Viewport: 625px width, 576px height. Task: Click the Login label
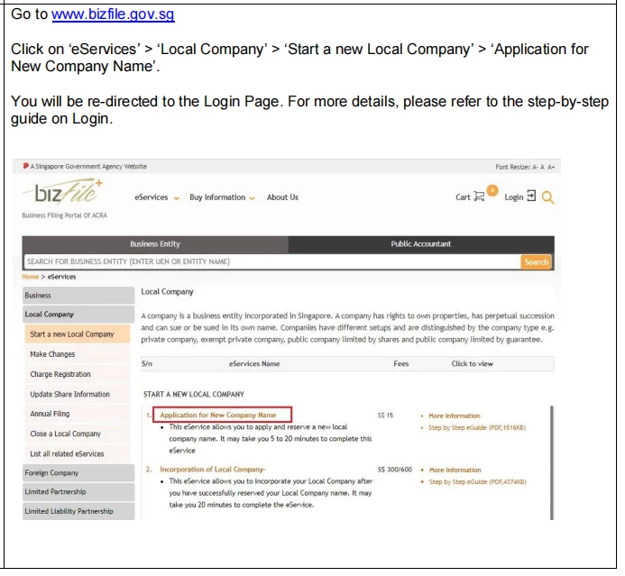click(514, 197)
